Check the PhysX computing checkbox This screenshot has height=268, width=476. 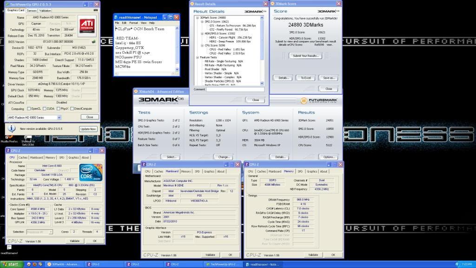[59, 108]
